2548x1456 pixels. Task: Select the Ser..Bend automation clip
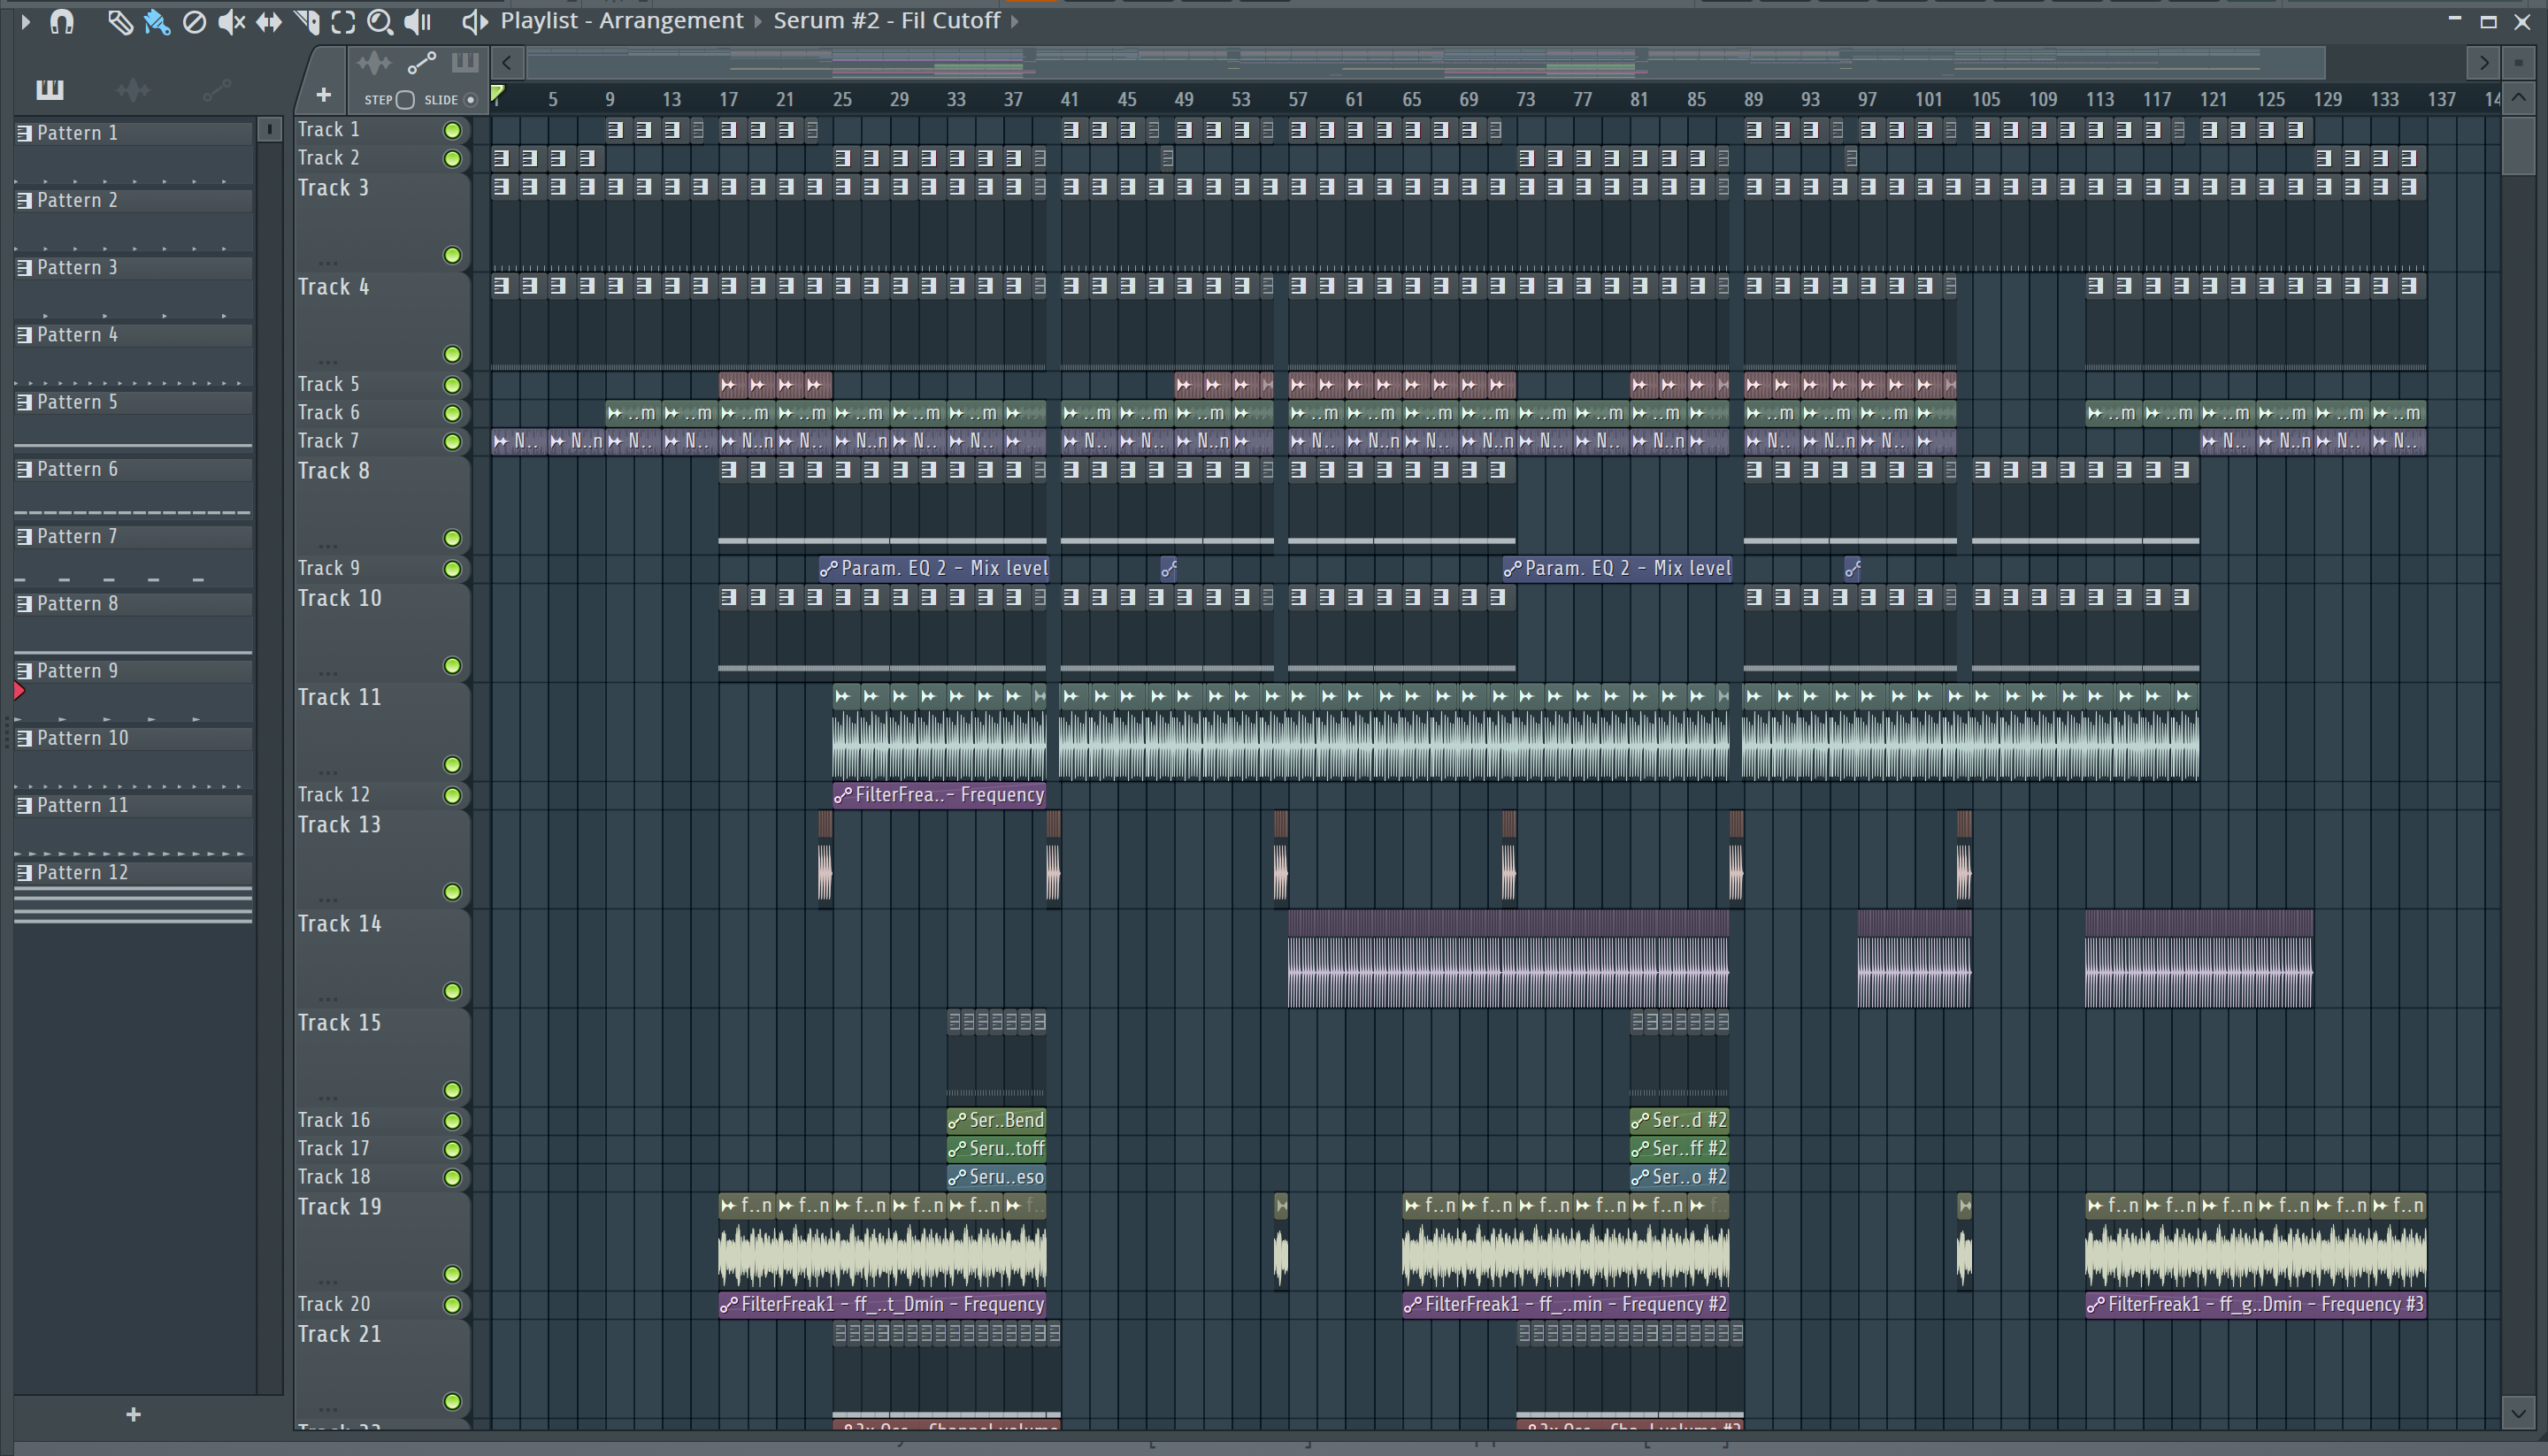(x=996, y=1120)
